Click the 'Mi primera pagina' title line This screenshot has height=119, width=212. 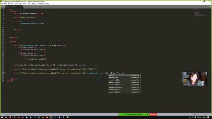point(28,14)
